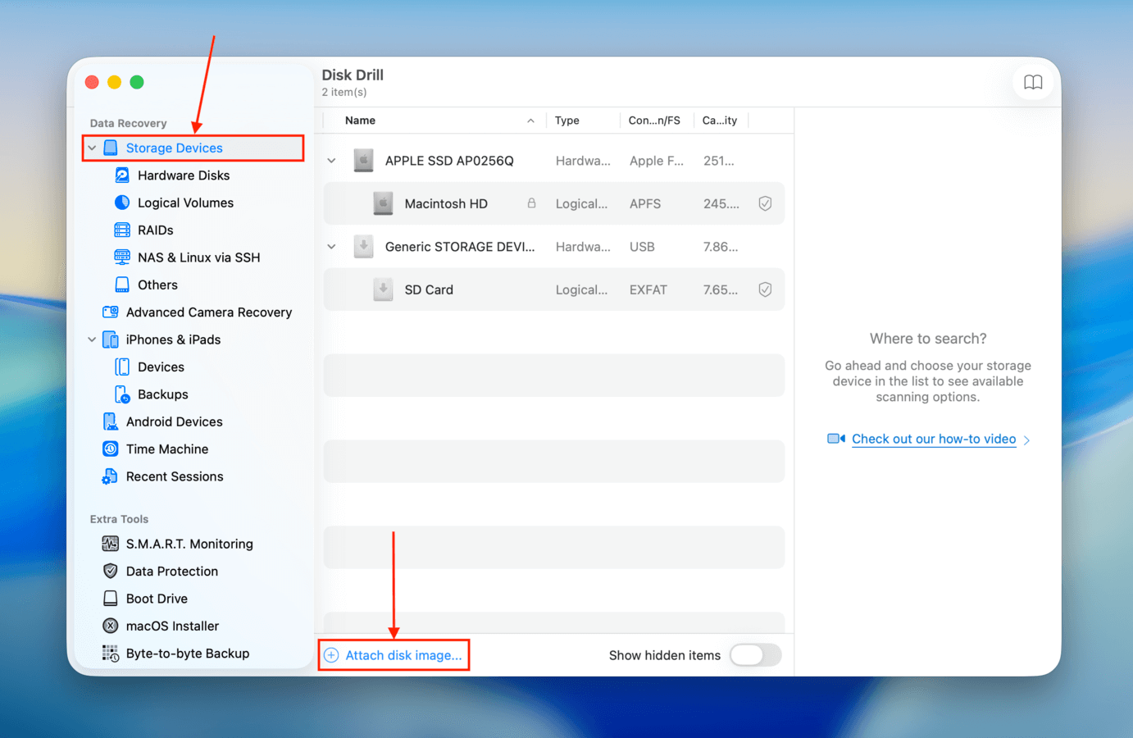Open the documentation book icon
1133x738 pixels.
pyautogui.click(x=1033, y=82)
